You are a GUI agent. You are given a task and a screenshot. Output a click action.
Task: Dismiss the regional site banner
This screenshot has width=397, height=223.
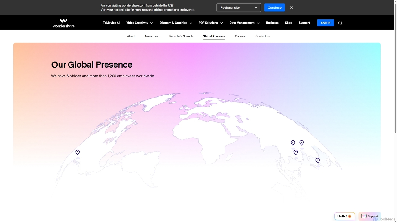tap(292, 8)
